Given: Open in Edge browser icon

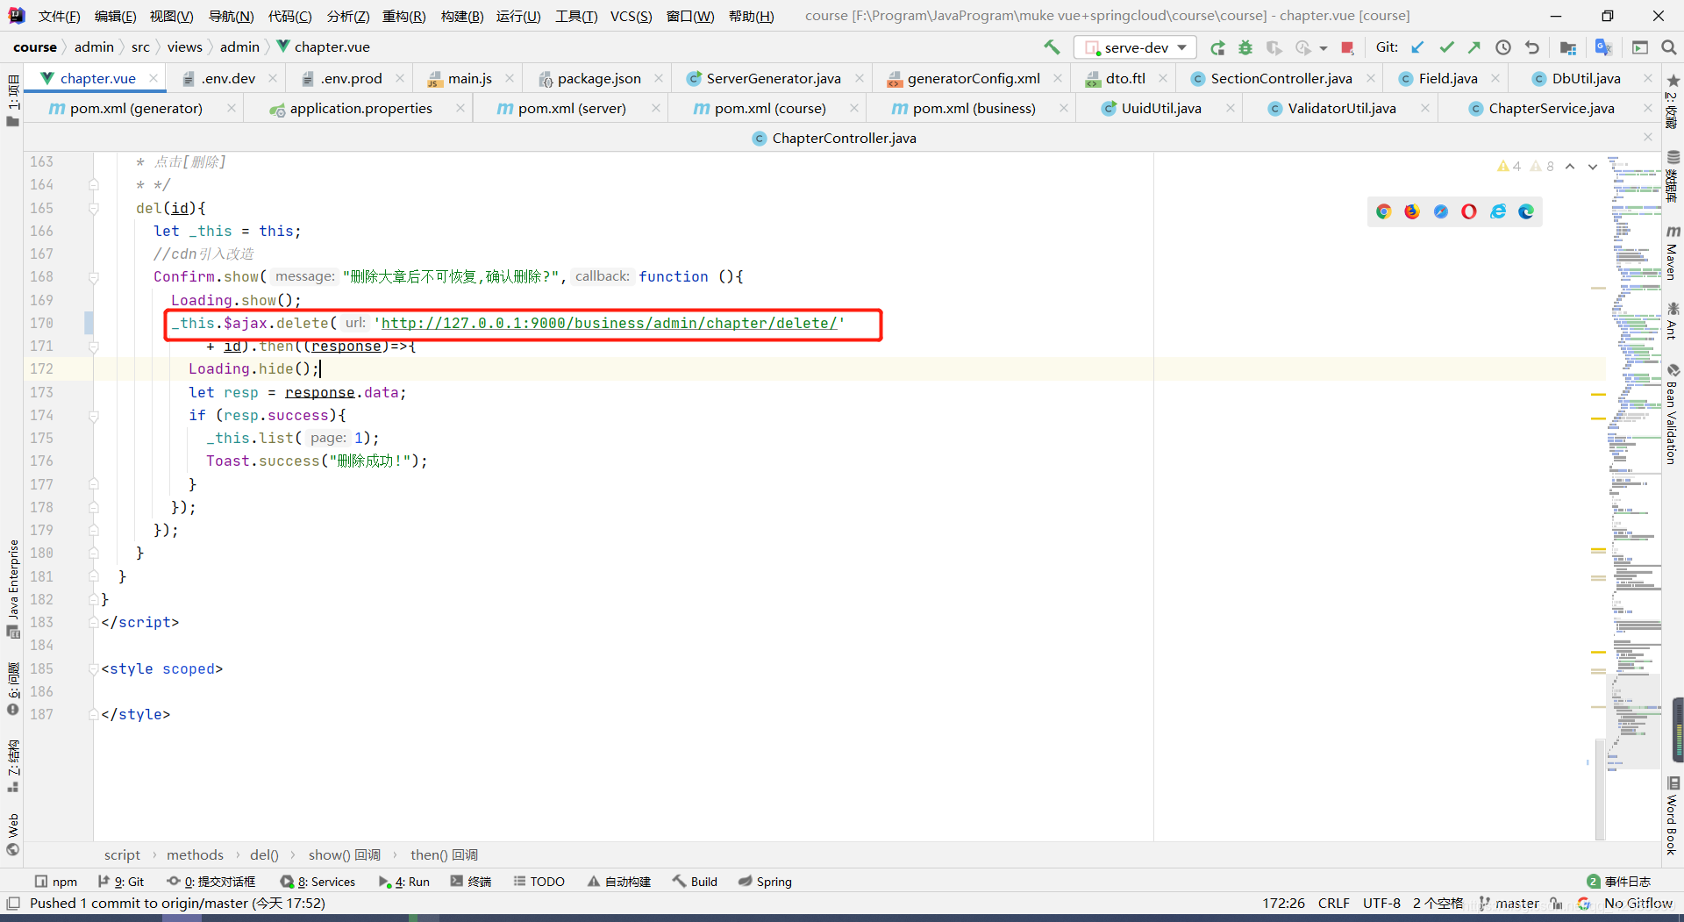Looking at the screenshot, I should coord(1526,211).
